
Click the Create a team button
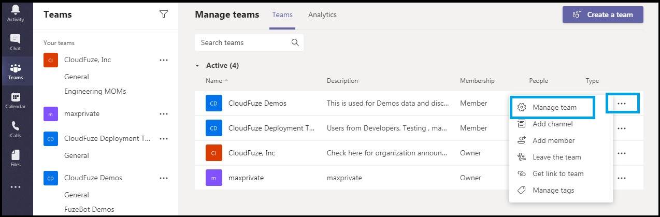tap(603, 15)
